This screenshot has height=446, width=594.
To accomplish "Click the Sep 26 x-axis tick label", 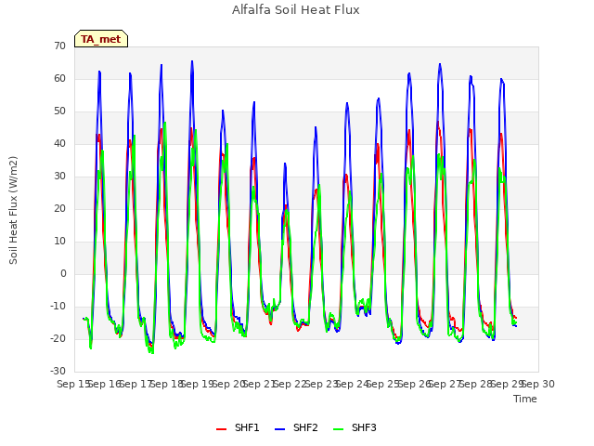I will (414, 384).
